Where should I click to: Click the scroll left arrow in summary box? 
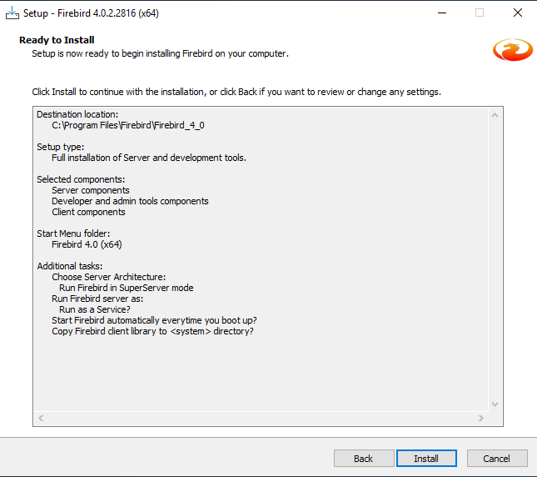pos(42,418)
